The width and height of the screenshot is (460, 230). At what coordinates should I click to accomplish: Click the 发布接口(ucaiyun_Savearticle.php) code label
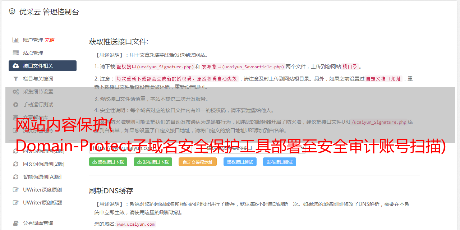click(x=243, y=67)
